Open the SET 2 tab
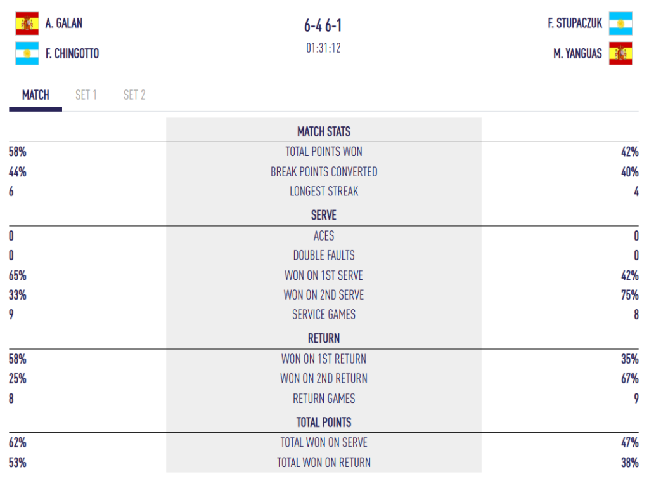The width and height of the screenshot is (649, 481). (134, 95)
